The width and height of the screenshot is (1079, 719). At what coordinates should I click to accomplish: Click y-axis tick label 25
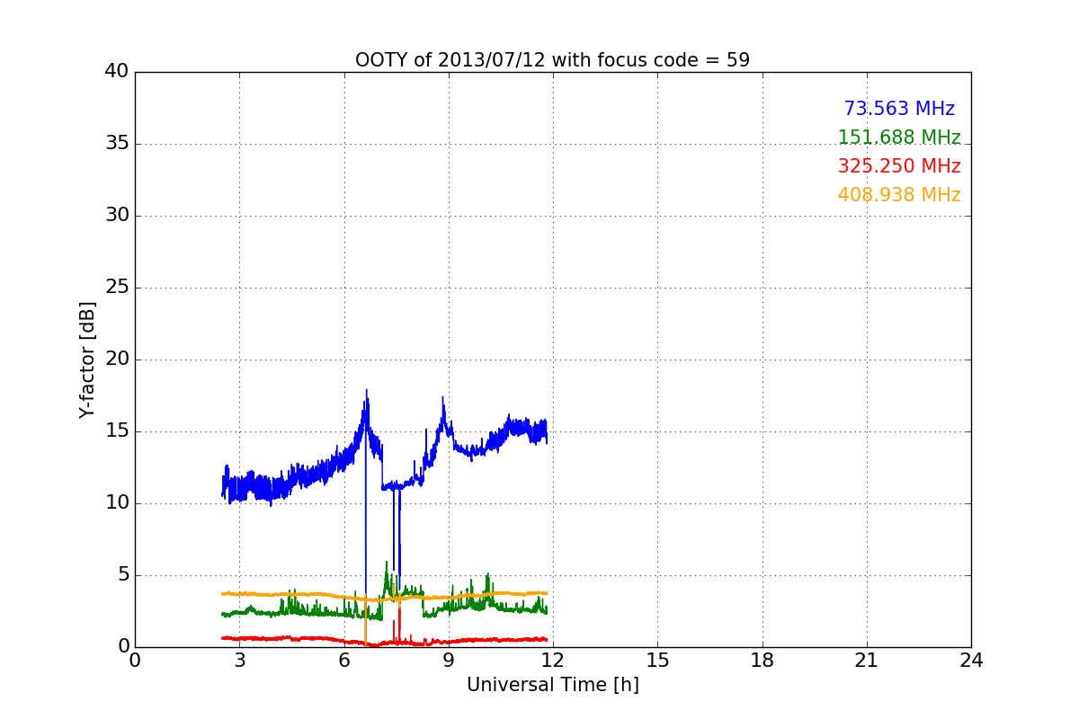[117, 288]
